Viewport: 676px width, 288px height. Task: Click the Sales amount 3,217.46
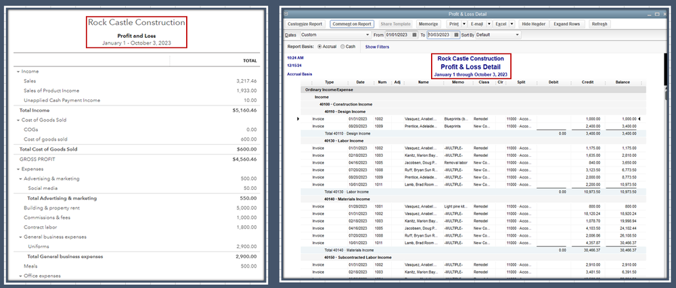coord(246,81)
